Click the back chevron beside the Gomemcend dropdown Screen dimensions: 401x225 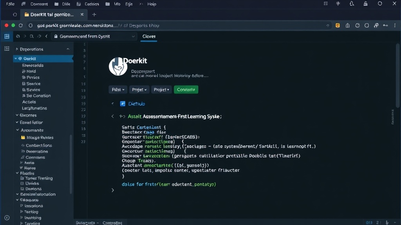(x=46, y=36)
